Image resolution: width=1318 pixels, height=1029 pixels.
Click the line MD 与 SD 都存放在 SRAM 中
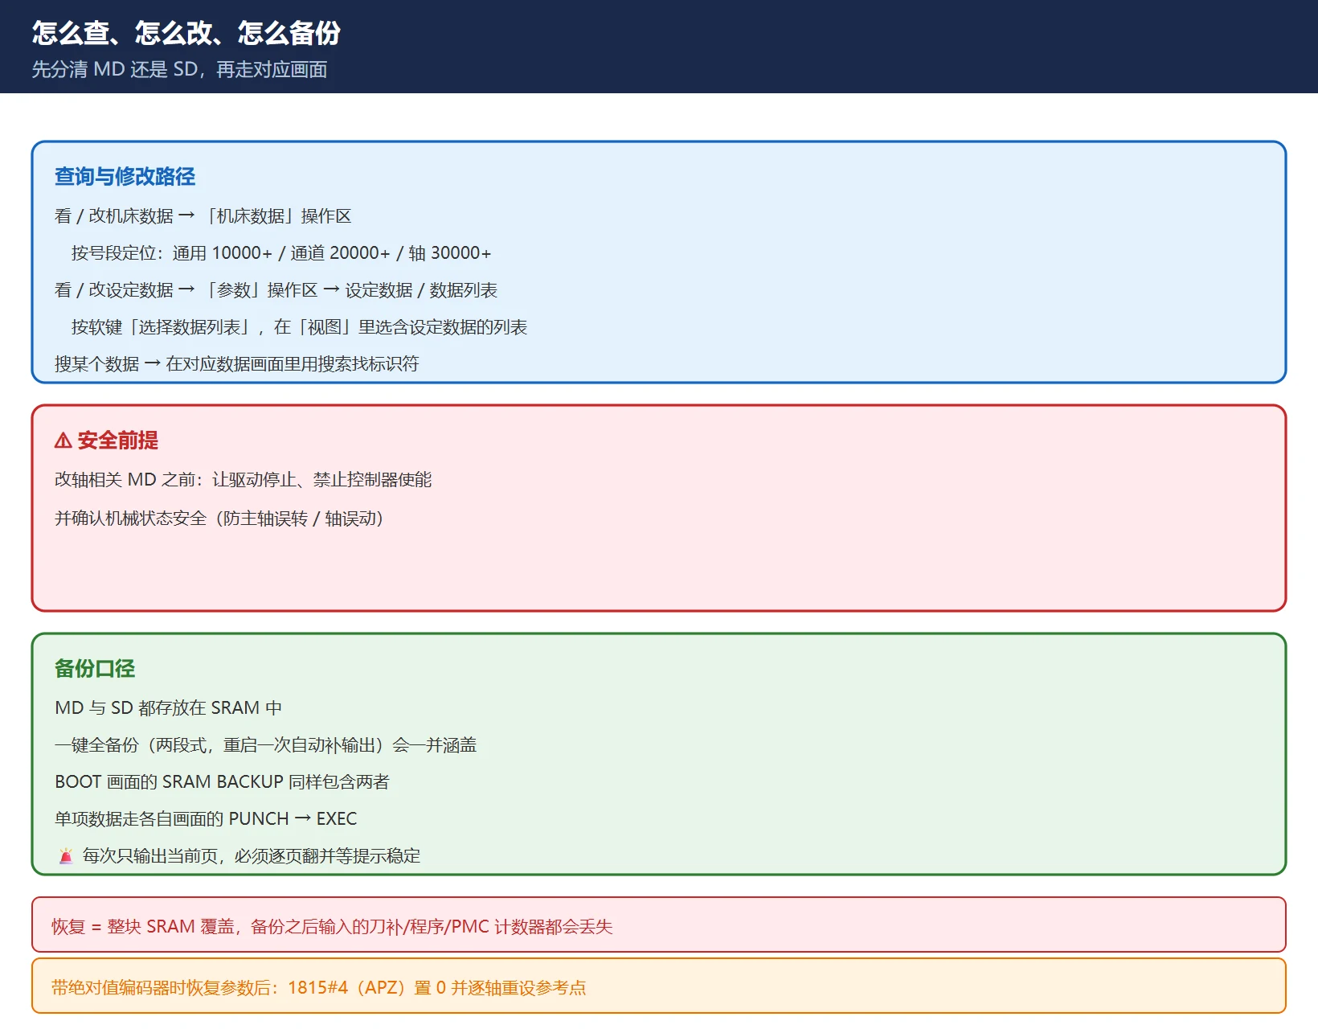[168, 708]
